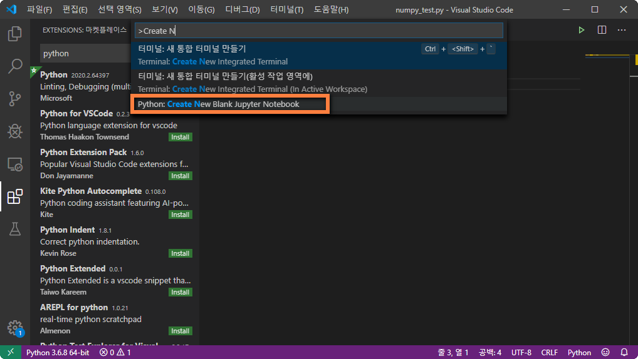
Task: Select Python 3.6.8 64-bit interpreter
Action: point(58,352)
